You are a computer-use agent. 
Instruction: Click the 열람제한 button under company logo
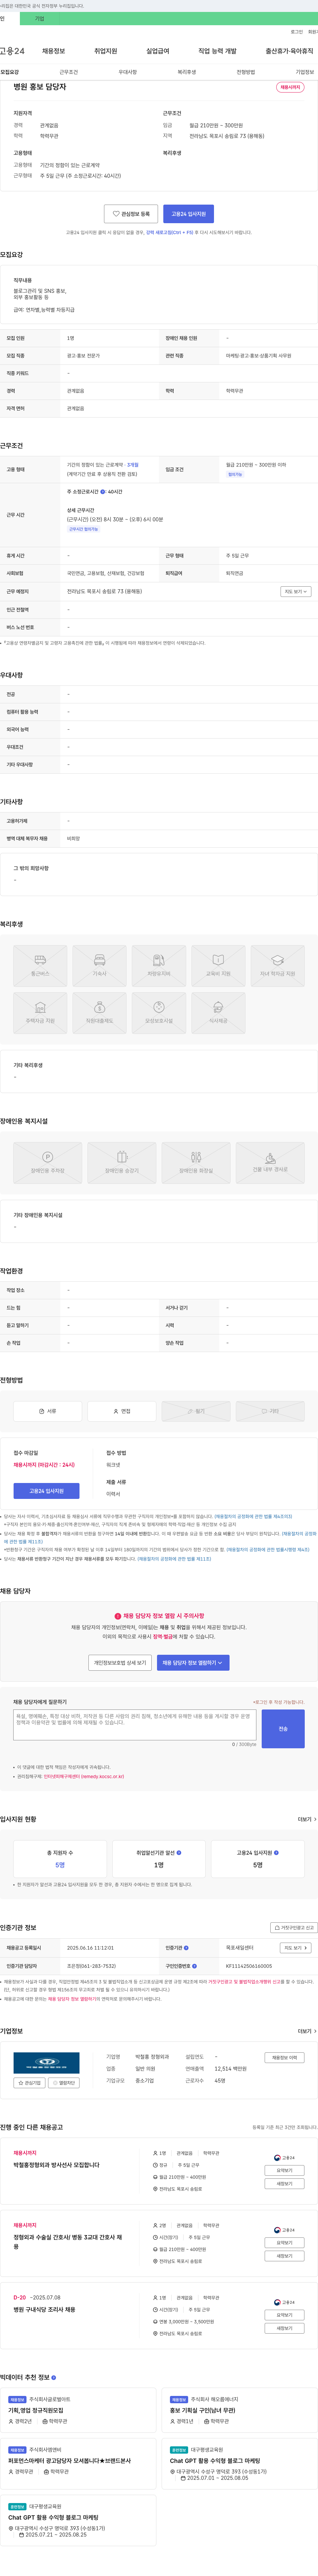coord(64,2083)
